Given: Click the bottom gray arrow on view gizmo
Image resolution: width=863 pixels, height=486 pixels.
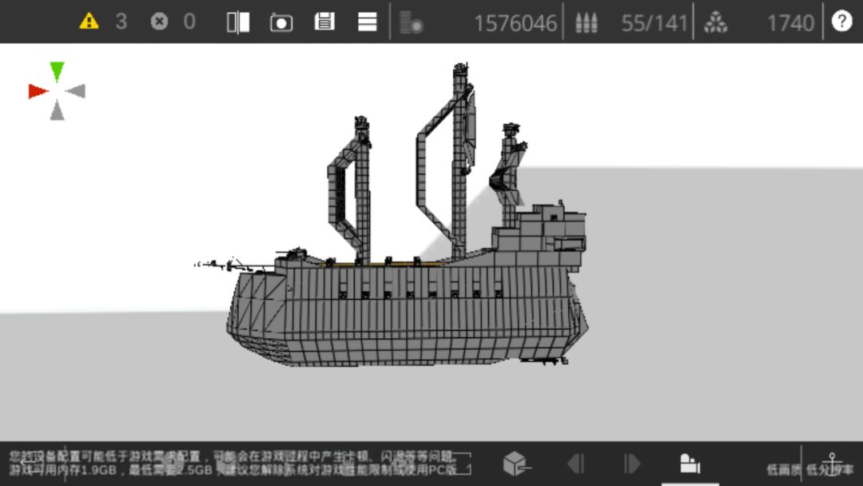Looking at the screenshot, I should (x=58, y=110).
